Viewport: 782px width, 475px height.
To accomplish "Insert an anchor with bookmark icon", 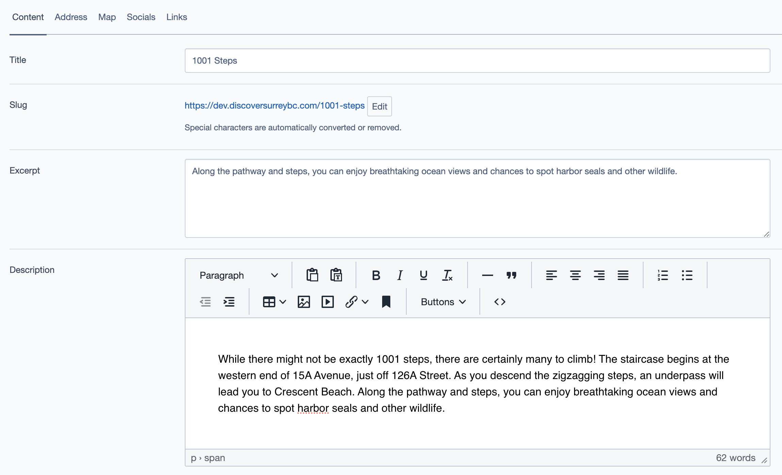I will pyautogui.click(x=386, y=302).
